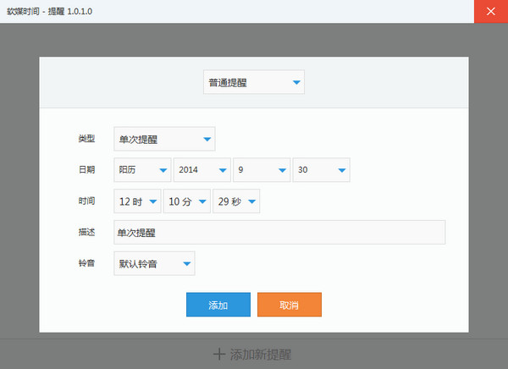Screen dimensions: 508x369
Task: Click the blue 添加 button
Action: pyautogui.click(x=218, y=305)
